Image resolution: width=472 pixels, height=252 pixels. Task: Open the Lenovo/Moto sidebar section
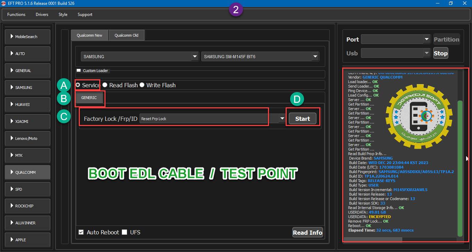click(27, 138)
